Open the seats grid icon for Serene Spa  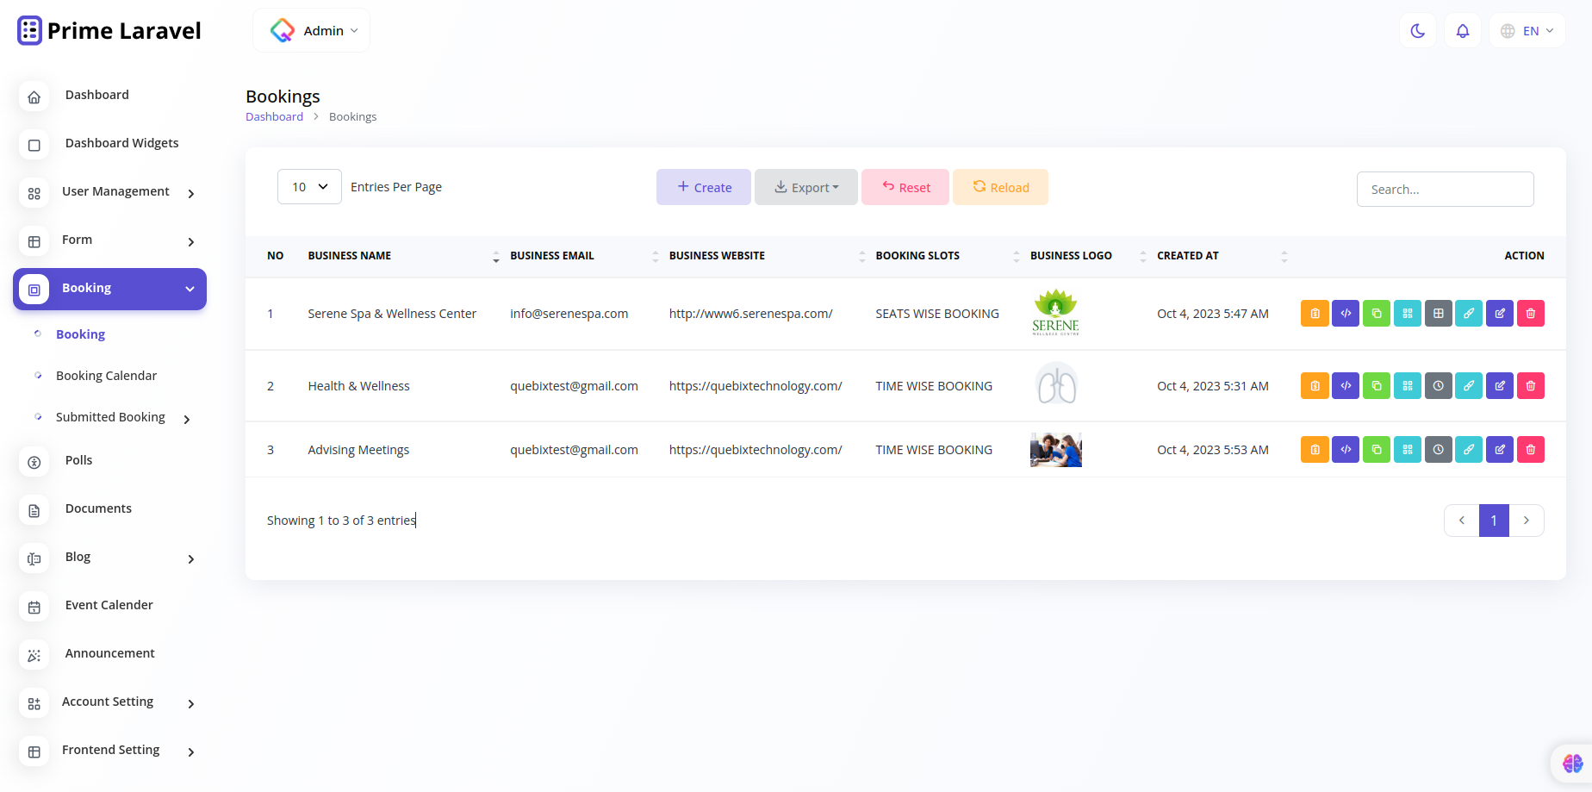(x=1438, y=313)
